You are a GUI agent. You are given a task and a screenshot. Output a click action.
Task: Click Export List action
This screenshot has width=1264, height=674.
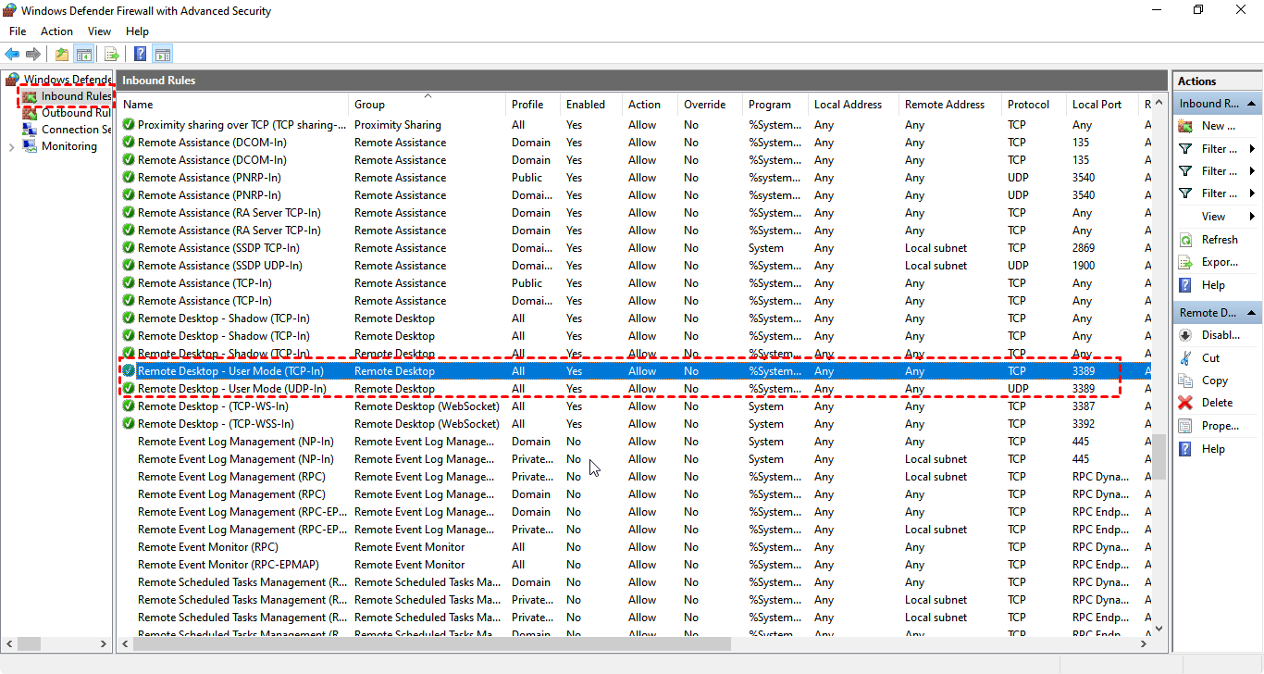[x=1220, y=262]
